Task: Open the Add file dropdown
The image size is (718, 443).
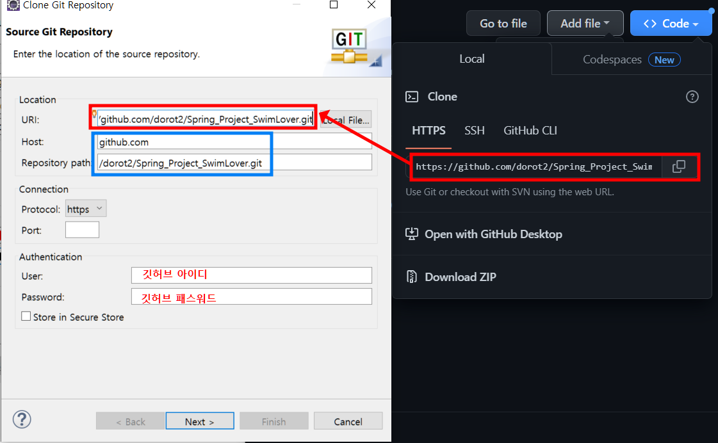Action: coord(585,22)
